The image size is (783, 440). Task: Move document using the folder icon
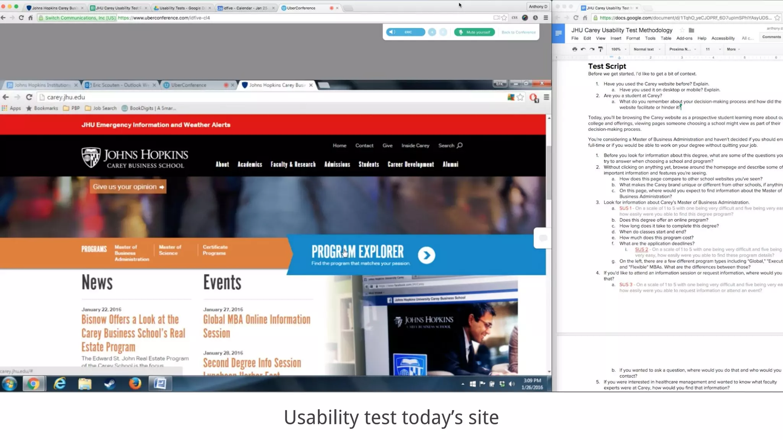click(691, 30)
